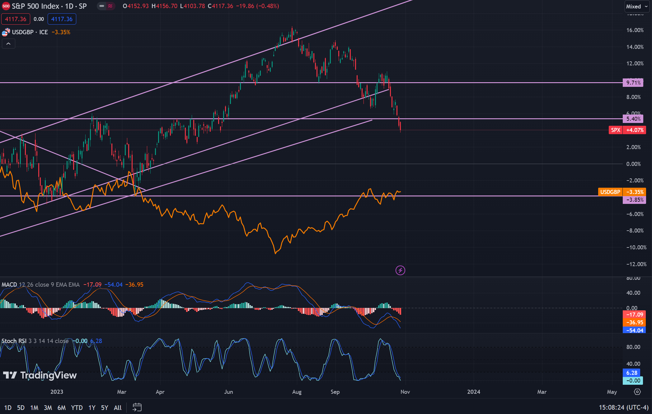This screenshot has width=652, height=414.
Task: Select the 1M time range
Action: pos(34,407)
